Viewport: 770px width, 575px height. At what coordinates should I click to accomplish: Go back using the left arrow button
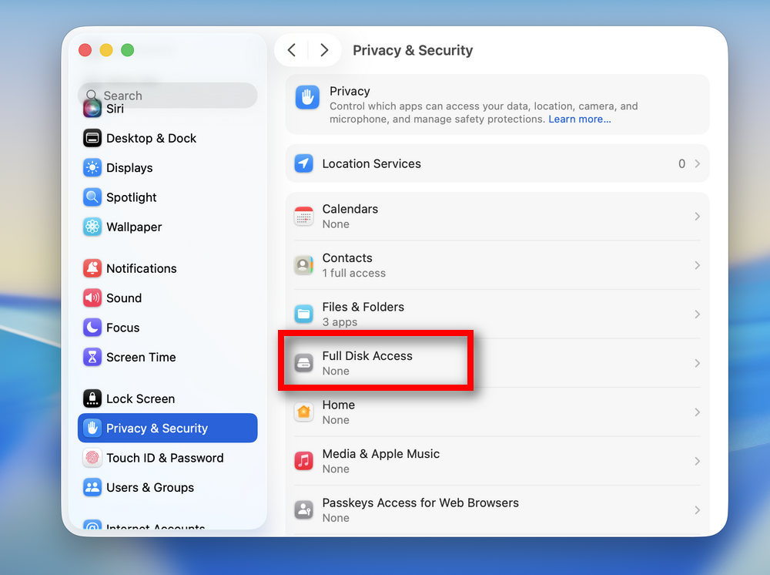point(292,49)
